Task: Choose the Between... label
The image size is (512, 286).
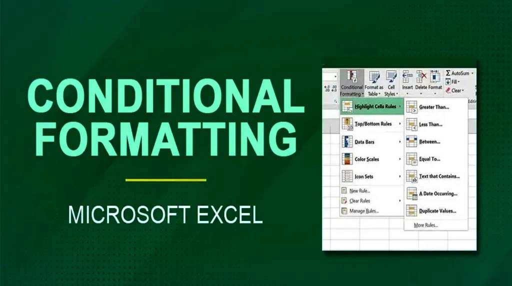Action: [429, 141]
